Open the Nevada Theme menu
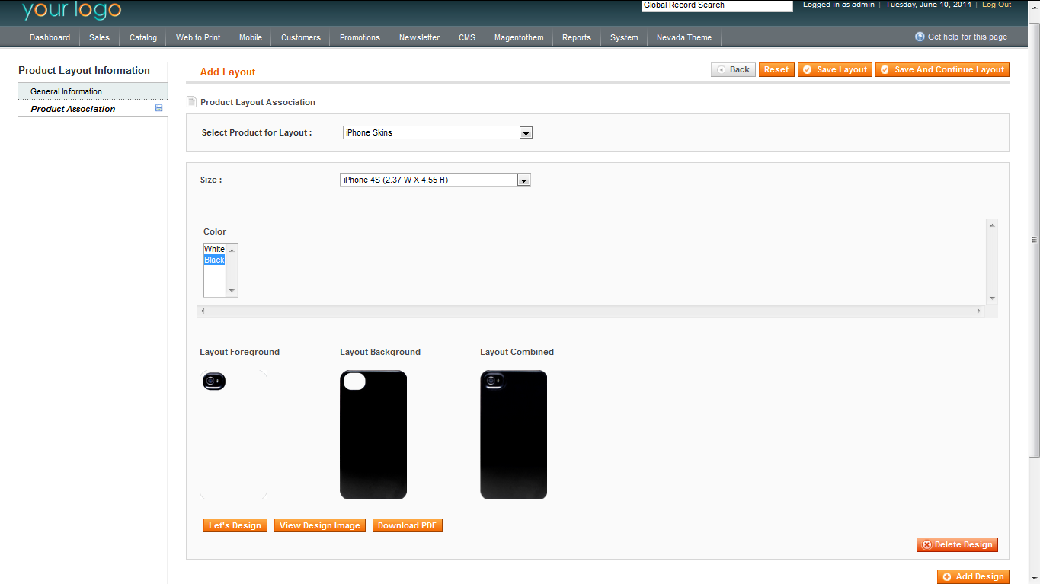1040x584 pixels. click(684, 37)
